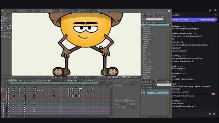
Task: Collapse the Mainline action group
Action: (x=142, y=25)
